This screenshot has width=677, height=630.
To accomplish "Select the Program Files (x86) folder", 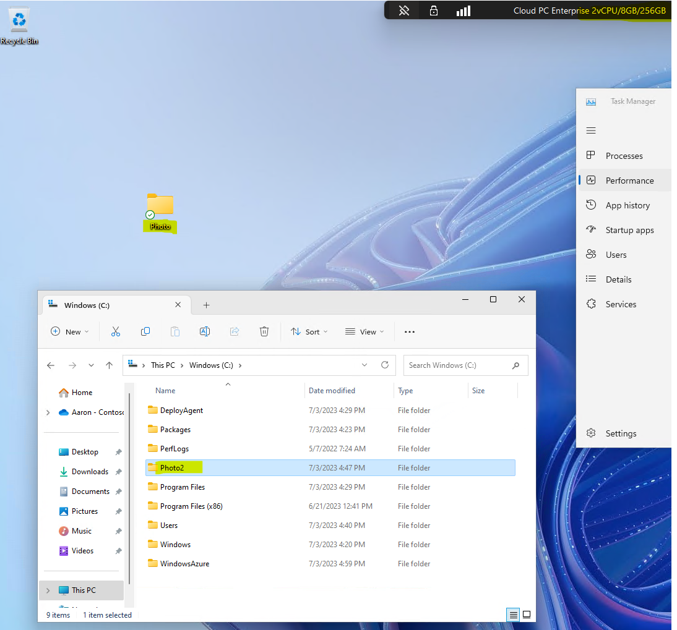I will tap(330, 506).
